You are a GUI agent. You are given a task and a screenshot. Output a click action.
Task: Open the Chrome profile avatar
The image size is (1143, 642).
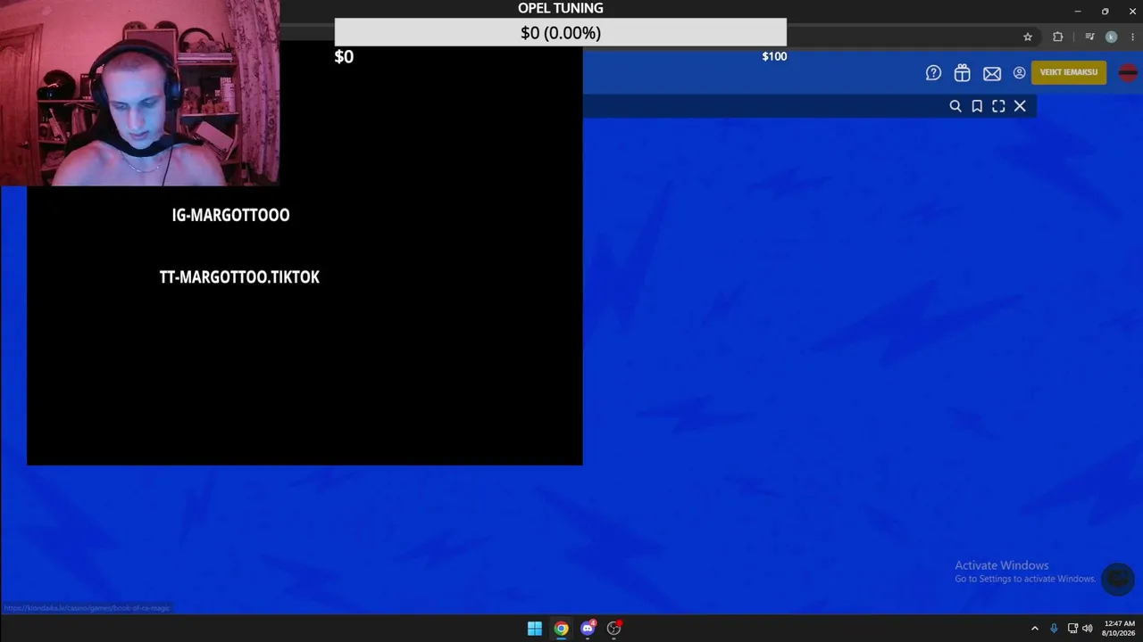[1111, 37]
